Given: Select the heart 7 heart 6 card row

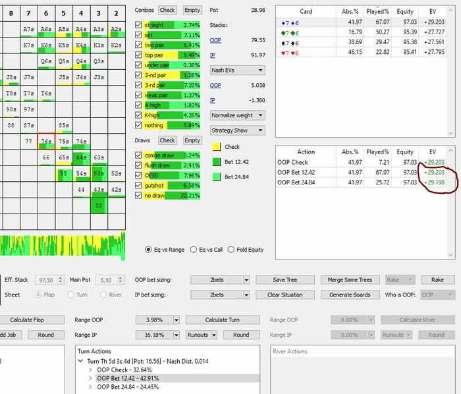Looking at the screenshot, I should coord(361,53).
